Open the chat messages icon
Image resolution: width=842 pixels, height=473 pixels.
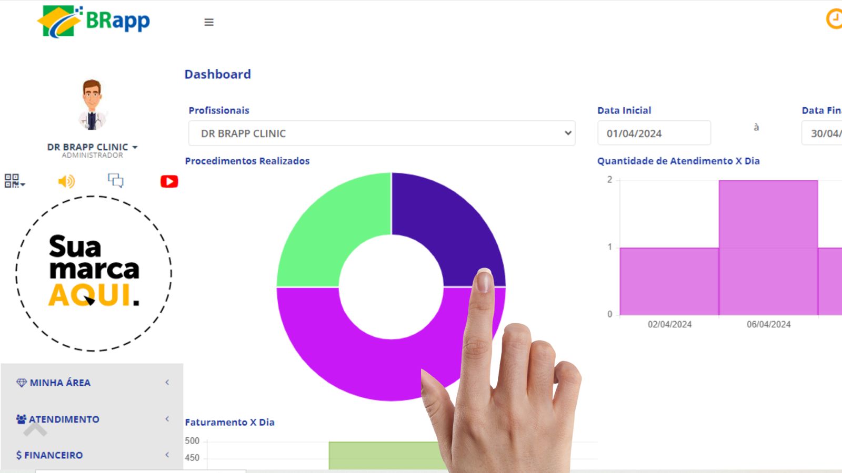pos(116,181)
